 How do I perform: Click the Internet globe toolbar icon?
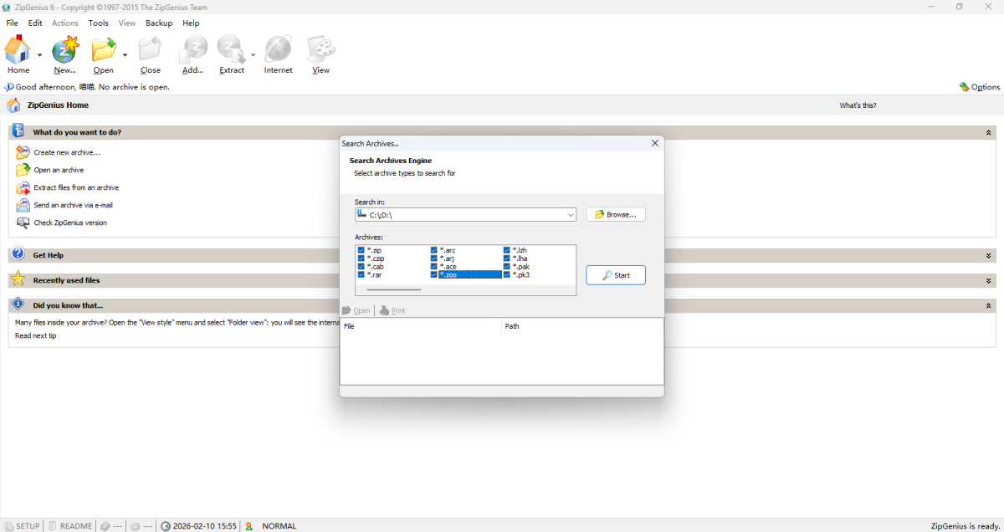coord(278,51)
